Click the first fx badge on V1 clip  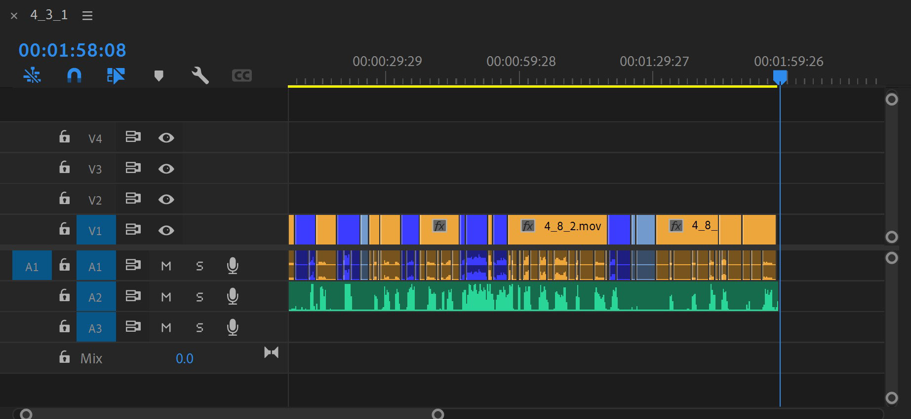click(x=439, y=226)
